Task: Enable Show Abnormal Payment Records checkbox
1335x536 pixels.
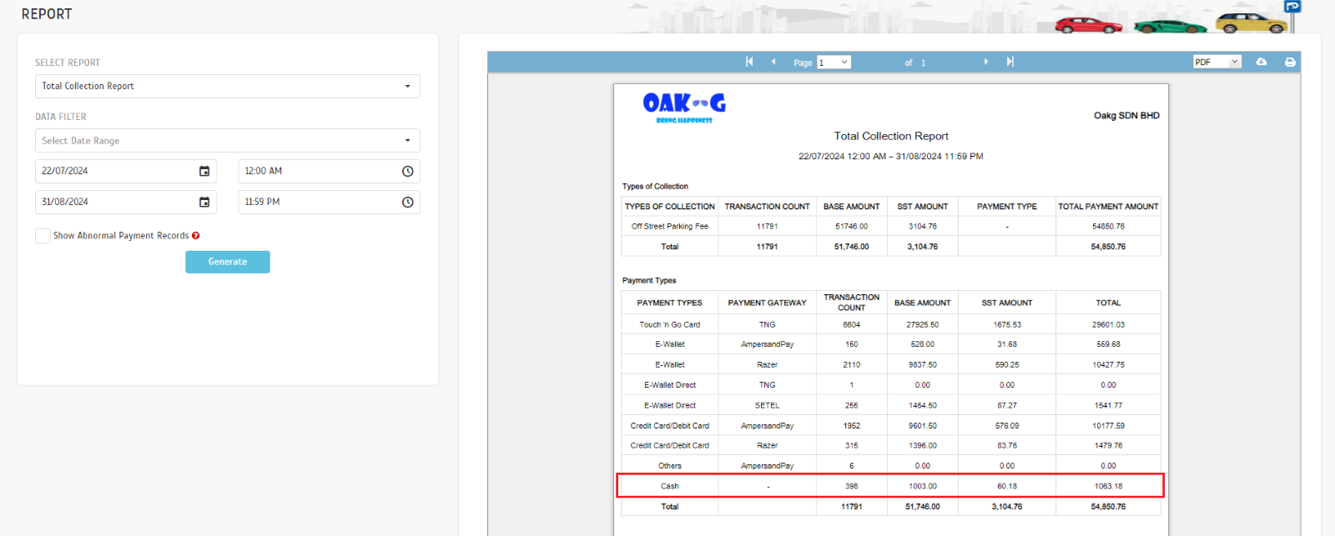Action: tap(43, 236)
